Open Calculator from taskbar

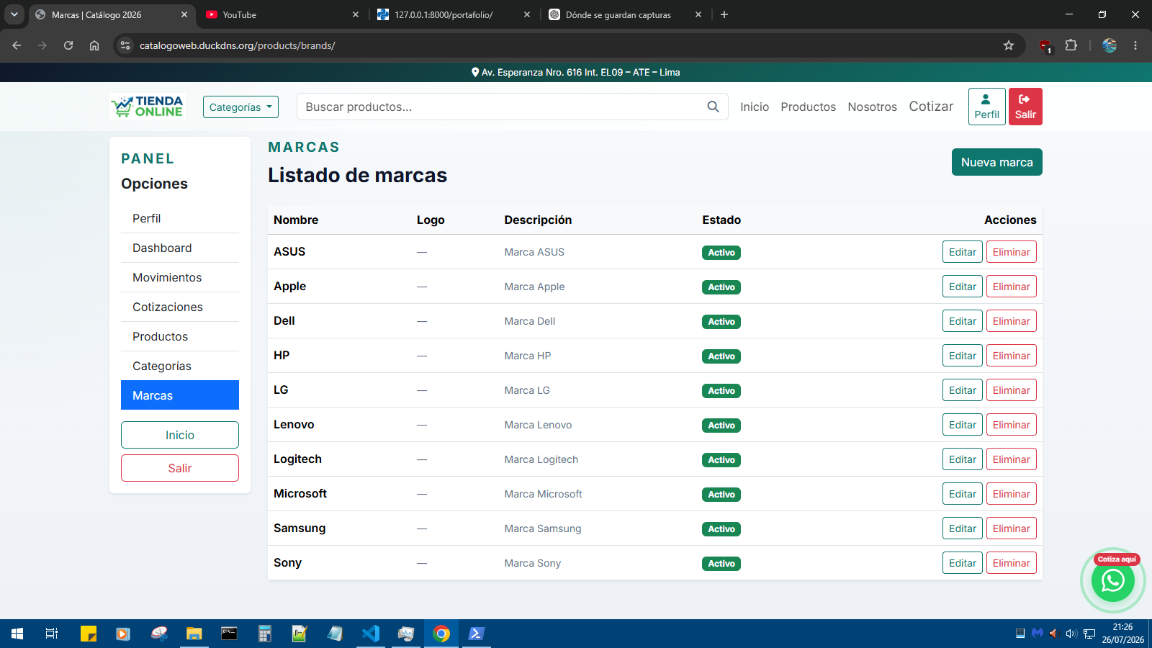click(265, 634)
